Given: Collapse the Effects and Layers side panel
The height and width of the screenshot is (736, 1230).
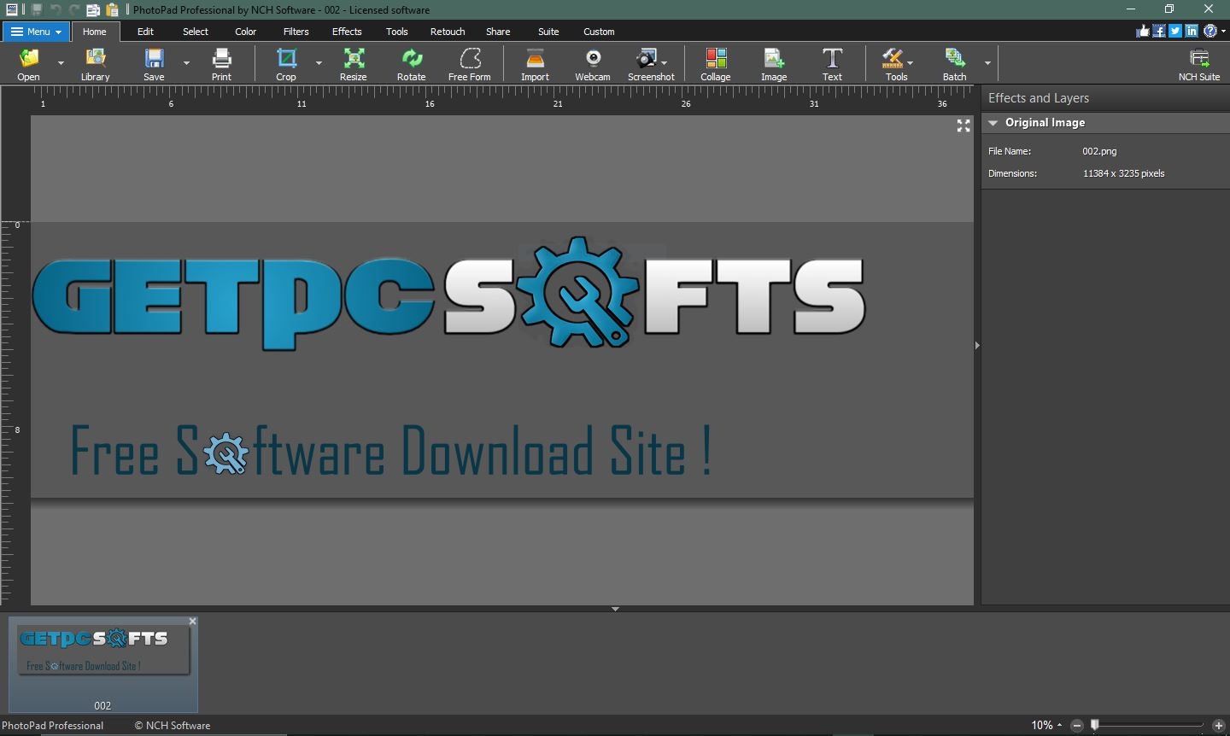Looking at the screenshot, I should point(977,346).
